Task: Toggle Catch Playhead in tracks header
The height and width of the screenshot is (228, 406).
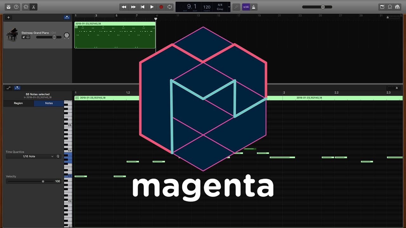Action: click(x=67, y=17)
